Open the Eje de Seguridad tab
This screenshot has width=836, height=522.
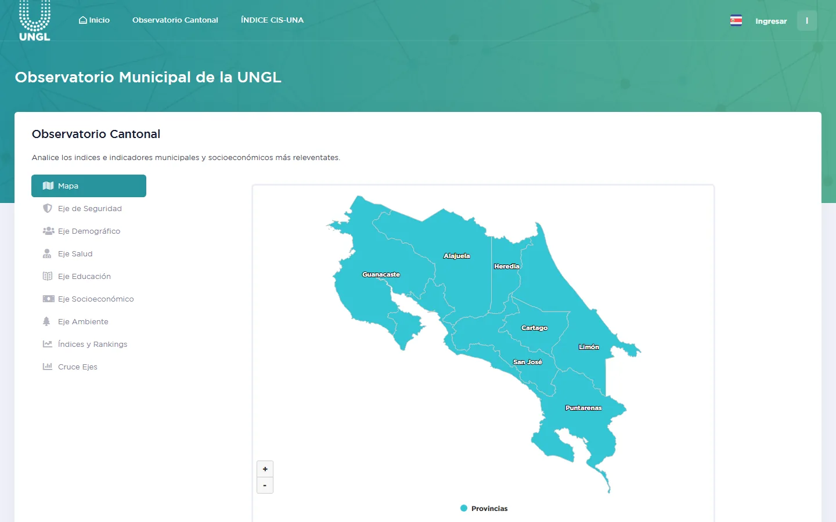click(89, 209)
